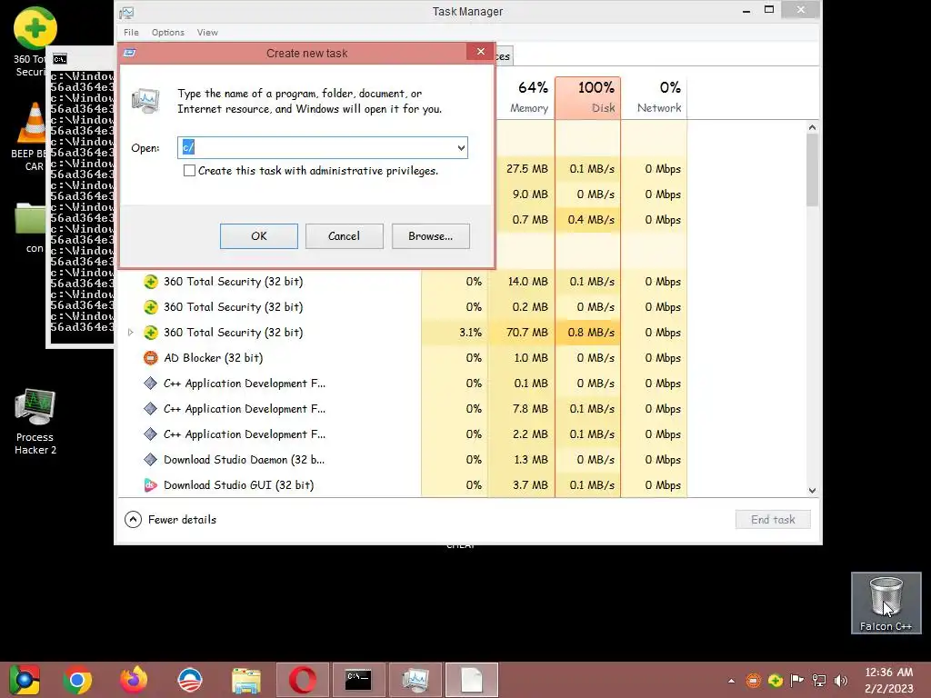Click the process list scrollbar thumb
This screenshot has height=698, width=931.
812,170
